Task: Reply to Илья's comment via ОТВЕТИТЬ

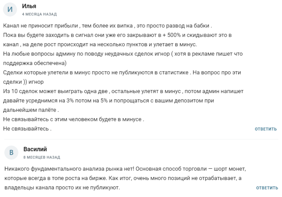Action: pyautogui.click(x=266, y=129)
